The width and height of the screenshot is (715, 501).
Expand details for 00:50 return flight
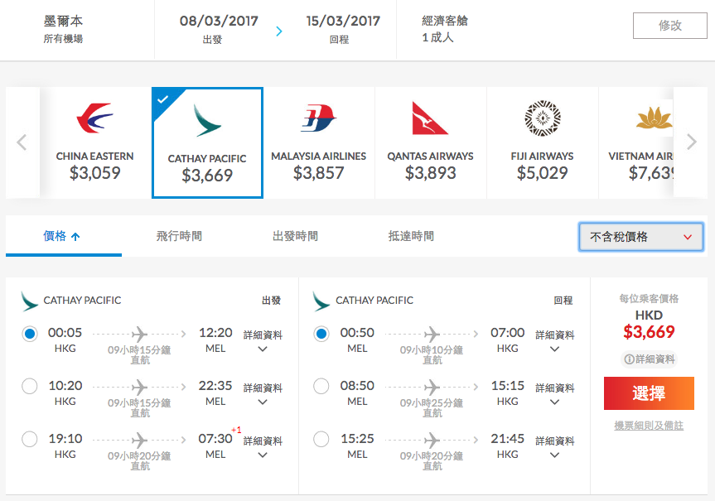coord(554,341)
